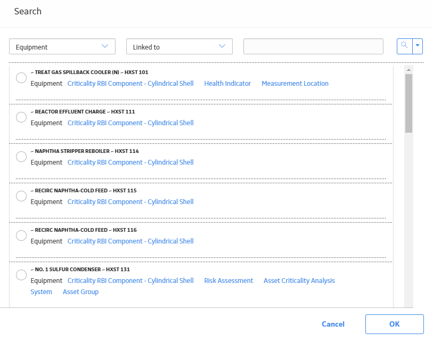The image size is (433, 341).
Task: Select radio button for HXST 101
Action: (21, 78)
